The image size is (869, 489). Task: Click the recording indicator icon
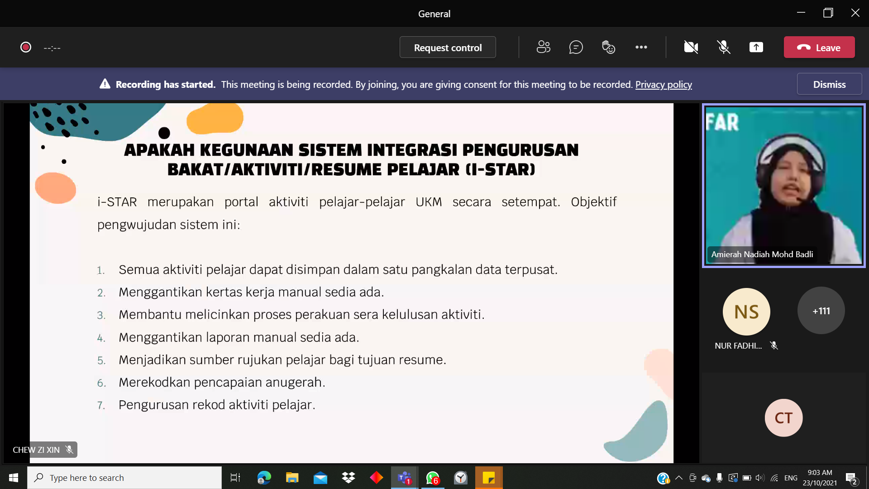click(x=26, y=47)
